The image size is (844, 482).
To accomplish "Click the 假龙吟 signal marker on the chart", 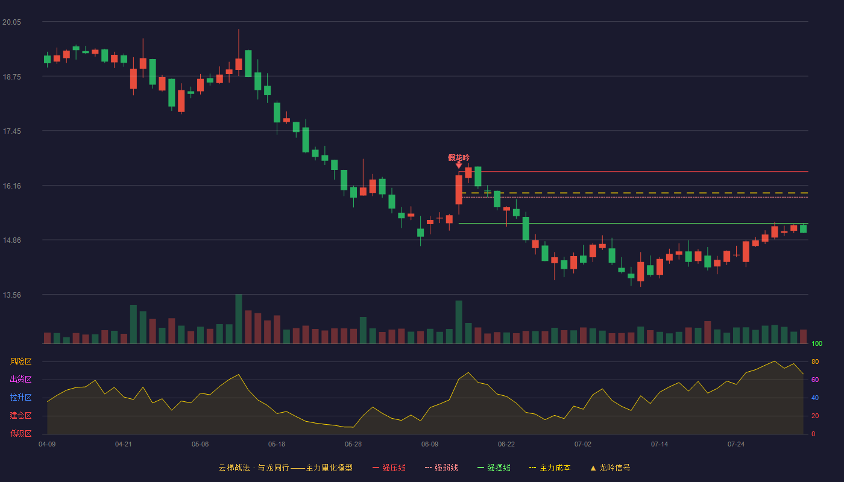I will (x=459, y=160).
